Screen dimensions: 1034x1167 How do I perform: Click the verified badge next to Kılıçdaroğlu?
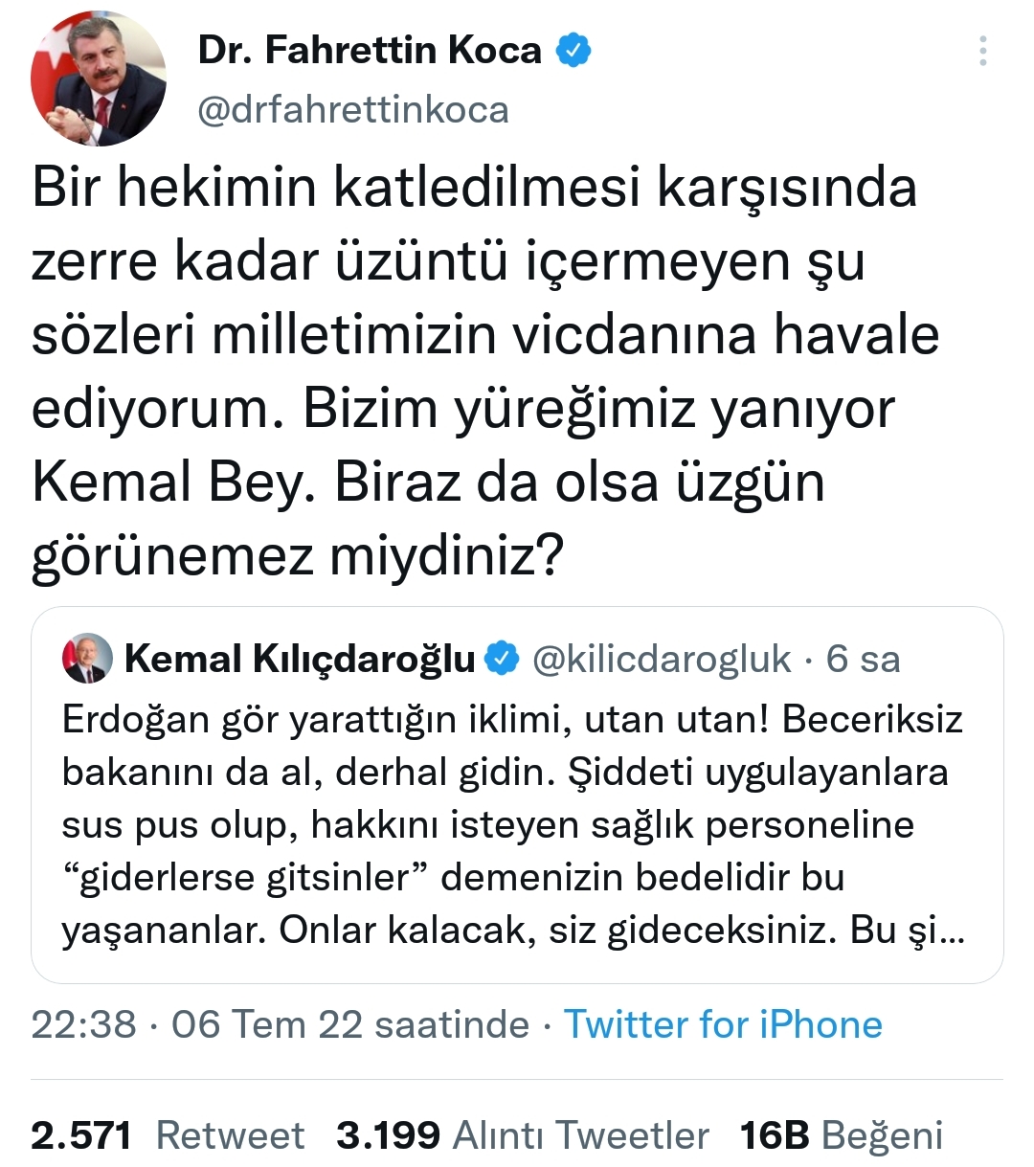pos(503,659)
